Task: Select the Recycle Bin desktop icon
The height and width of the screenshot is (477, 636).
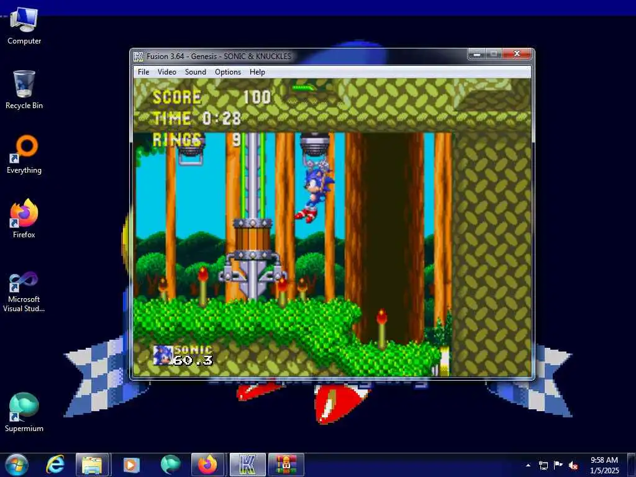Action: tap(24, 90)
